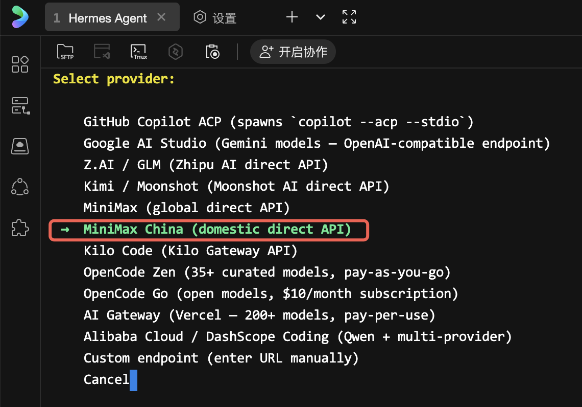This screenshot has width=582, height=407.
Task: Open the cloud storage panel in the sidebar
Action: [x=20, y=146]
